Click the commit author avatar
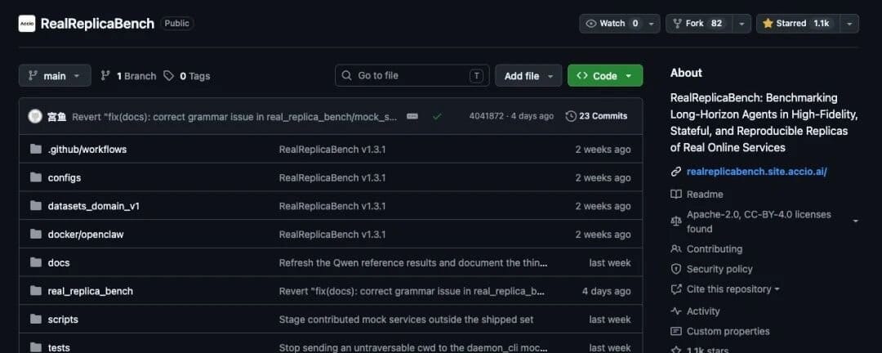The image size is (882, 353). (x=35, y=116)
